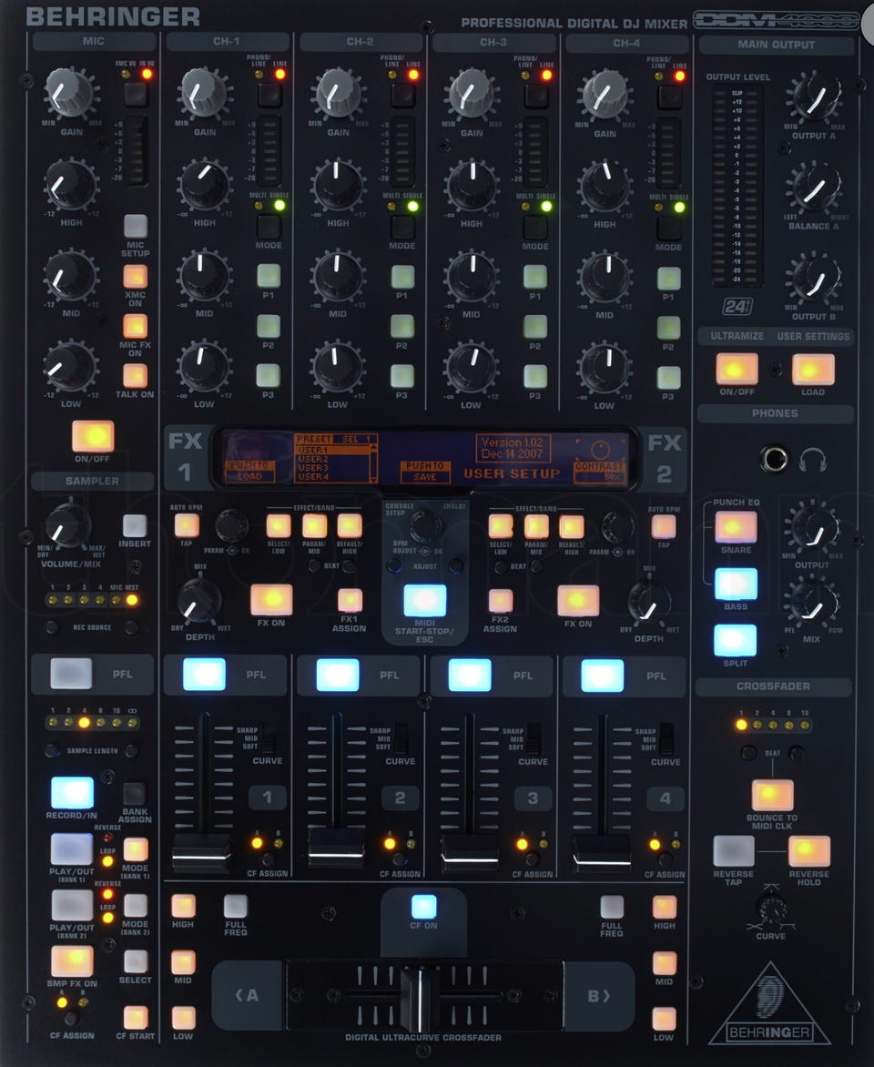Push the PLAY/OUT BANK 2 button
The width and height of the screenshot is (874, 1067).
tap(72, 905)
